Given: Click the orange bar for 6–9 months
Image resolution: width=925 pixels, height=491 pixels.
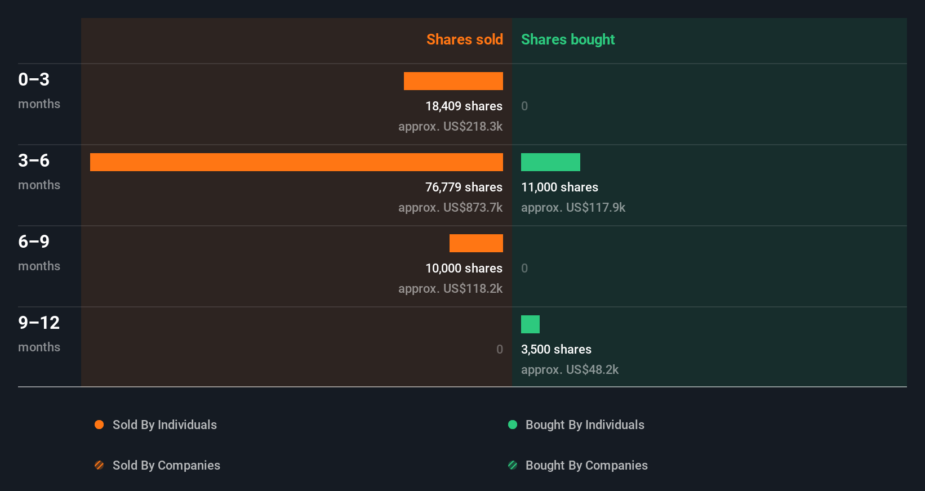Looking at the screenshot, I should tap(476, 243).
